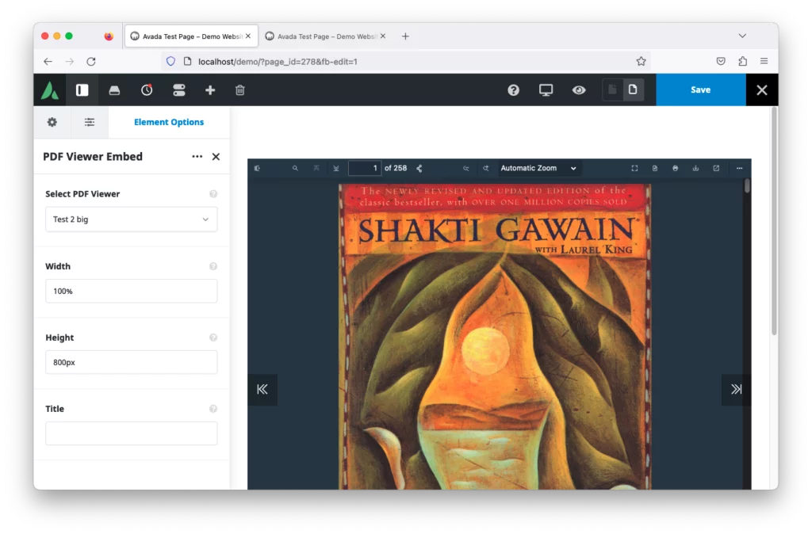Viewport: 812px width, 534px height.
Task: Click the Pocket save icon
Action: 720,61
